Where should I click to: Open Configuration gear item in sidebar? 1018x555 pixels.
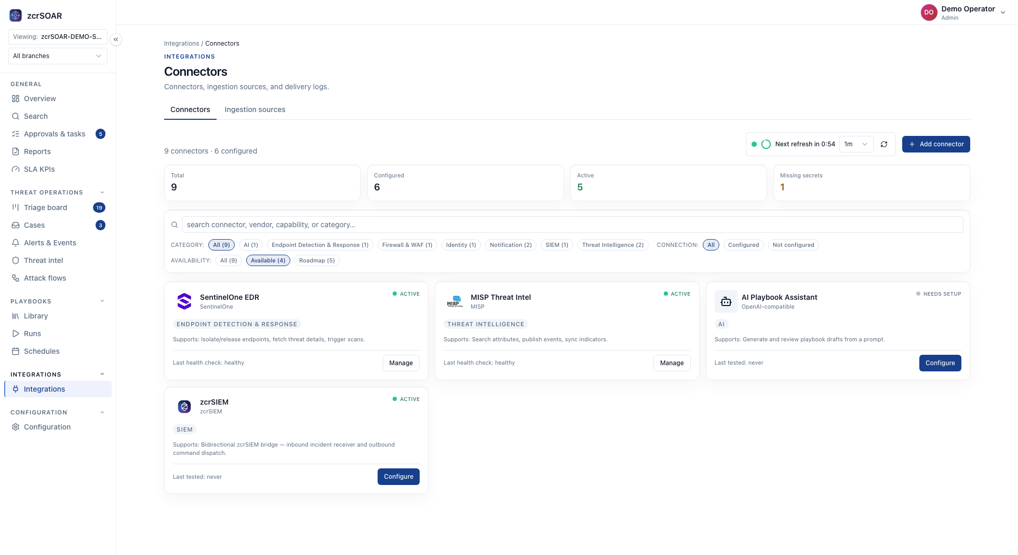pos(58,427)
